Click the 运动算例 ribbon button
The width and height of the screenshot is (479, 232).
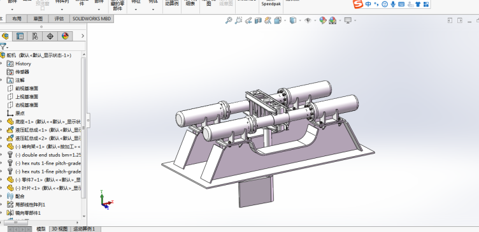tap(172, 3)
